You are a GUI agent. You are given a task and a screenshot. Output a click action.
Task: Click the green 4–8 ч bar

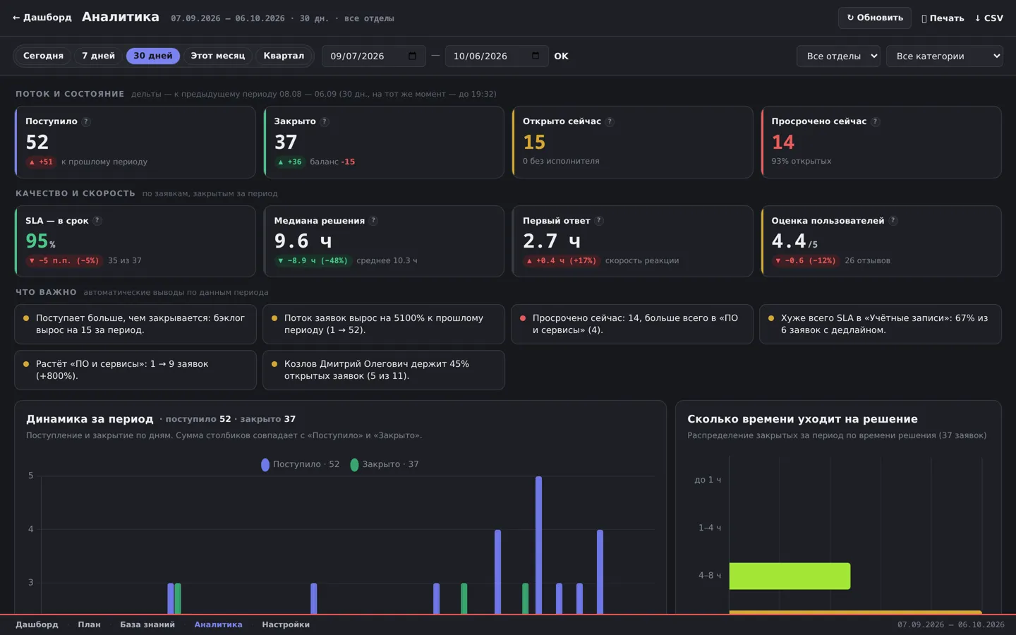coord(790,576)
